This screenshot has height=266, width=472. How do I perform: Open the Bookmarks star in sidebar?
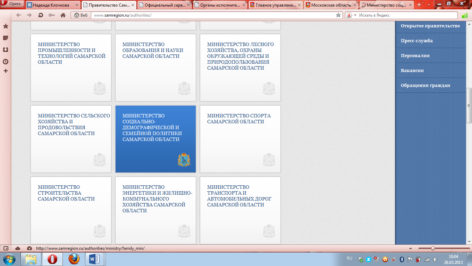6,26
